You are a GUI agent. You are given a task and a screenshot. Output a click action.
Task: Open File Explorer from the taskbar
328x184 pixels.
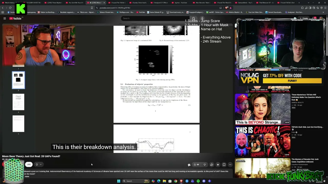[164, 181]
